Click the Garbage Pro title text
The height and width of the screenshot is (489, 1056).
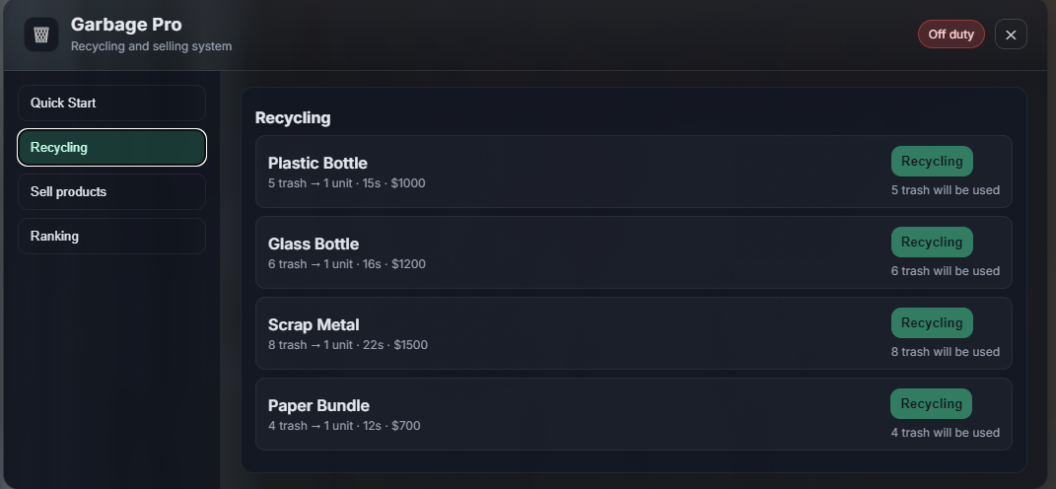(126, 25)
